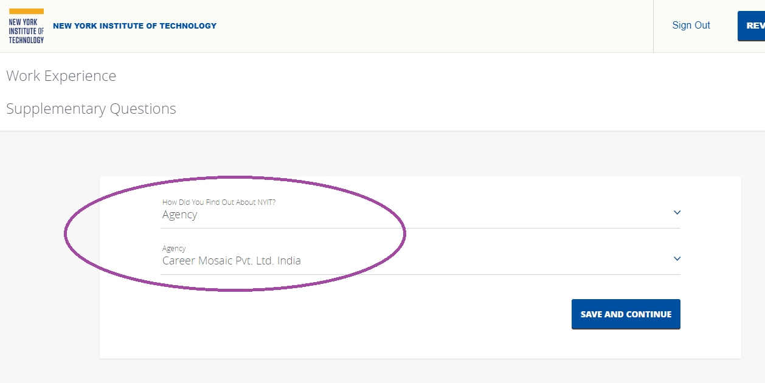The width and height of the screenshot is (765, 383).
Task: Open the Work Experience section
Action: coord(61,76)
